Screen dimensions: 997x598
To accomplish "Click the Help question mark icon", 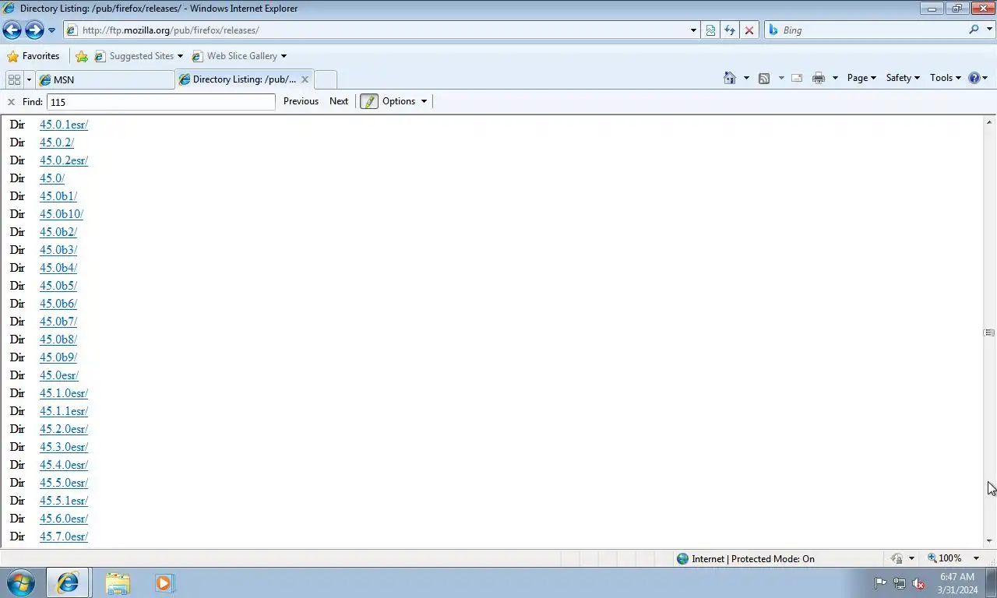I will point(974,78).
